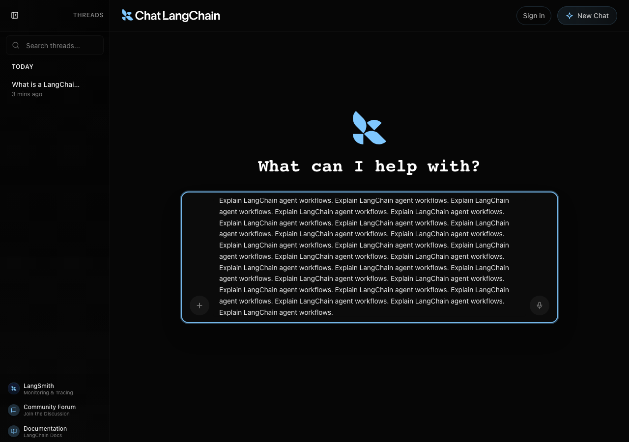629x442 pixels.
Task: Open LangSmith Monitoring & Tracing link
Action: click(55, 389)
